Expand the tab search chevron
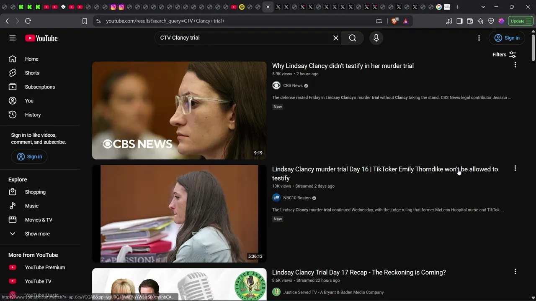The width and height of the screenshot is (536, 301). coord(483,7)
